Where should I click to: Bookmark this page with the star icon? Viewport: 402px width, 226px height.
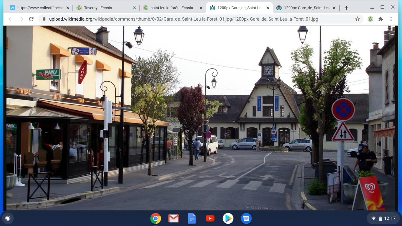pyautogui.click(x=358, y=19)
